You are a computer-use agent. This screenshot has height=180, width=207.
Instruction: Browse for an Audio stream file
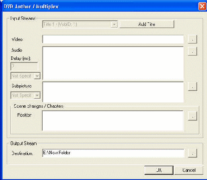[192, 51]
